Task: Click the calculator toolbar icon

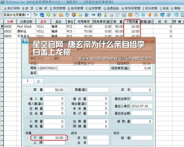Action: coord(124,15)
